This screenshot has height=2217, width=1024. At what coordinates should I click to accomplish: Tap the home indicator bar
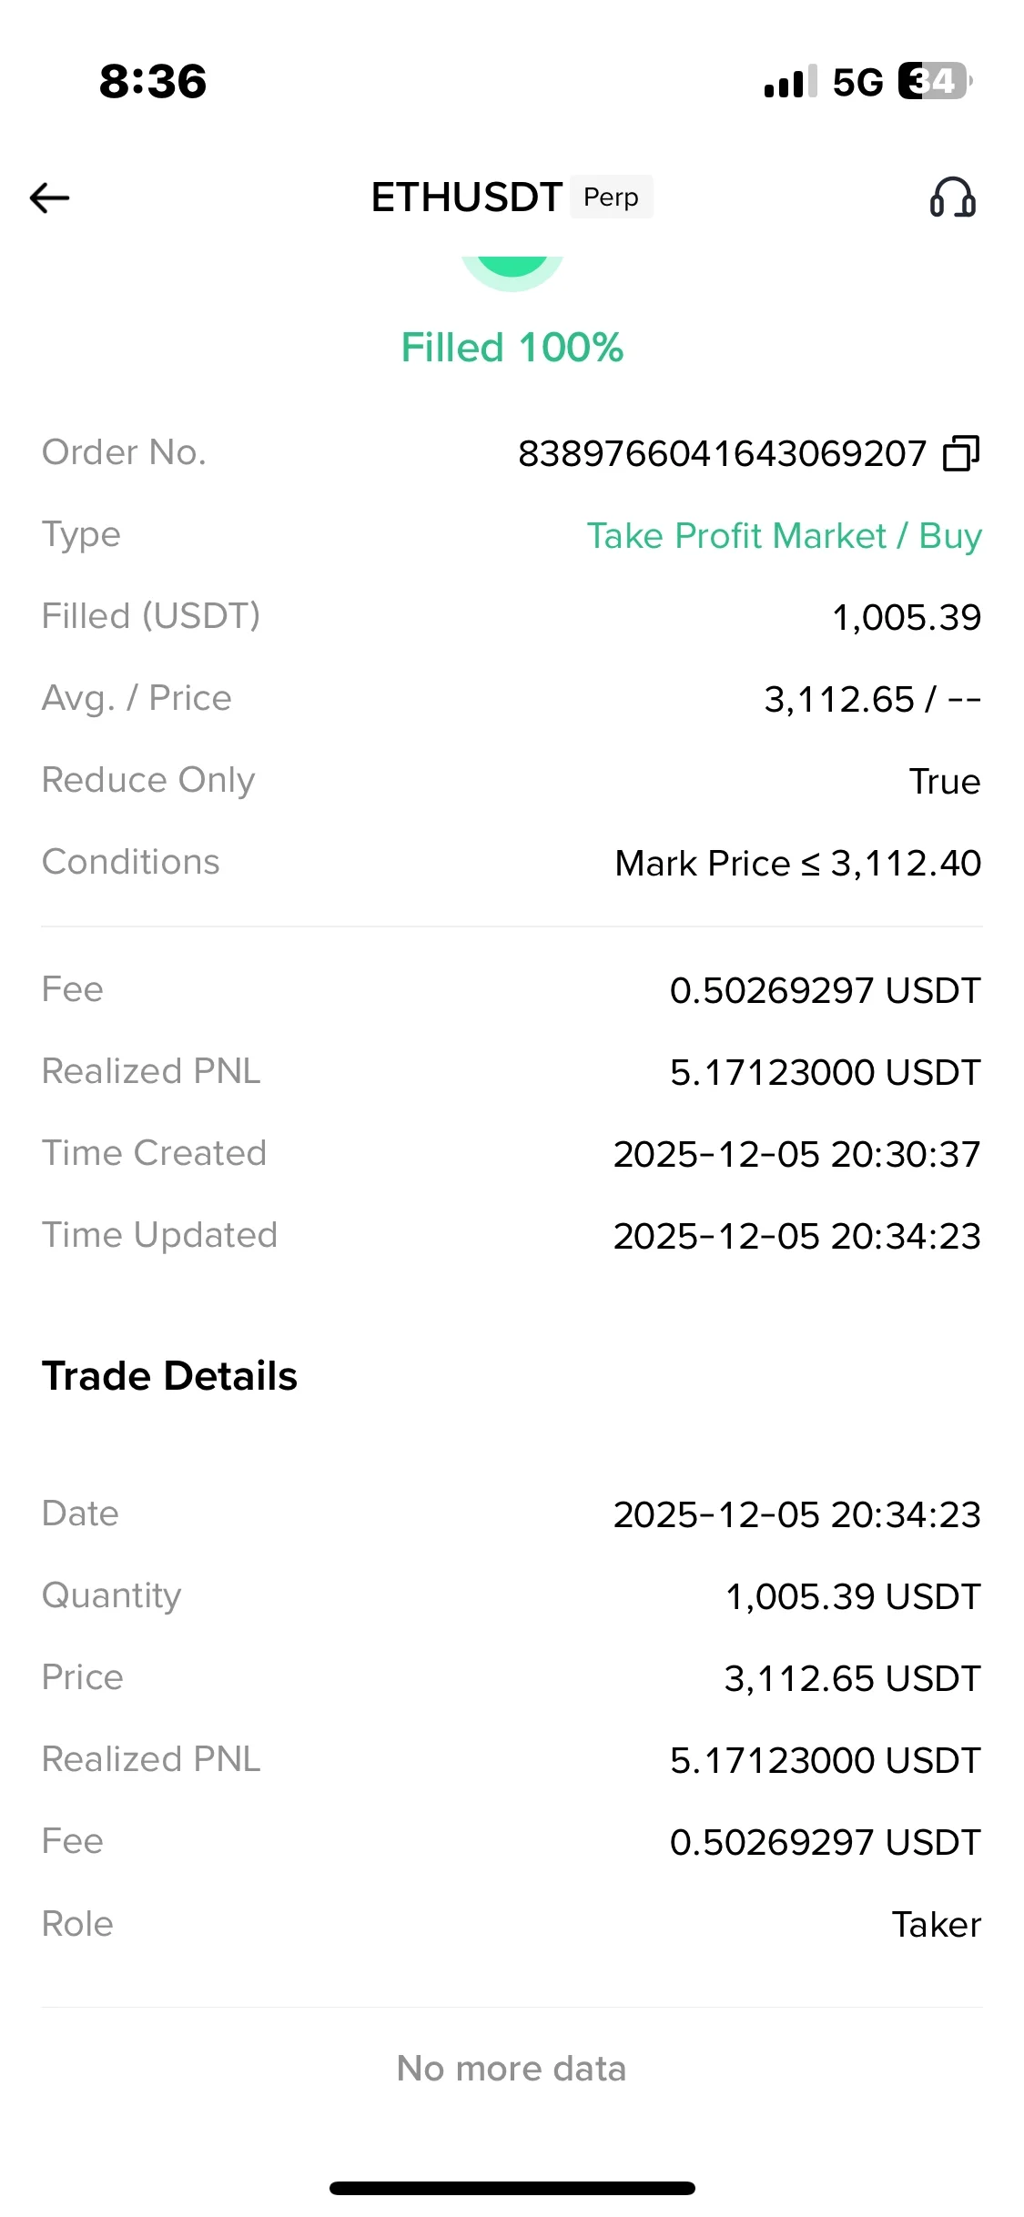512,2188
